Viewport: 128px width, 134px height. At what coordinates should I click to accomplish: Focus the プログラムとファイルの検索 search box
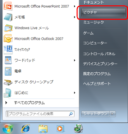(x=40, y=114)
